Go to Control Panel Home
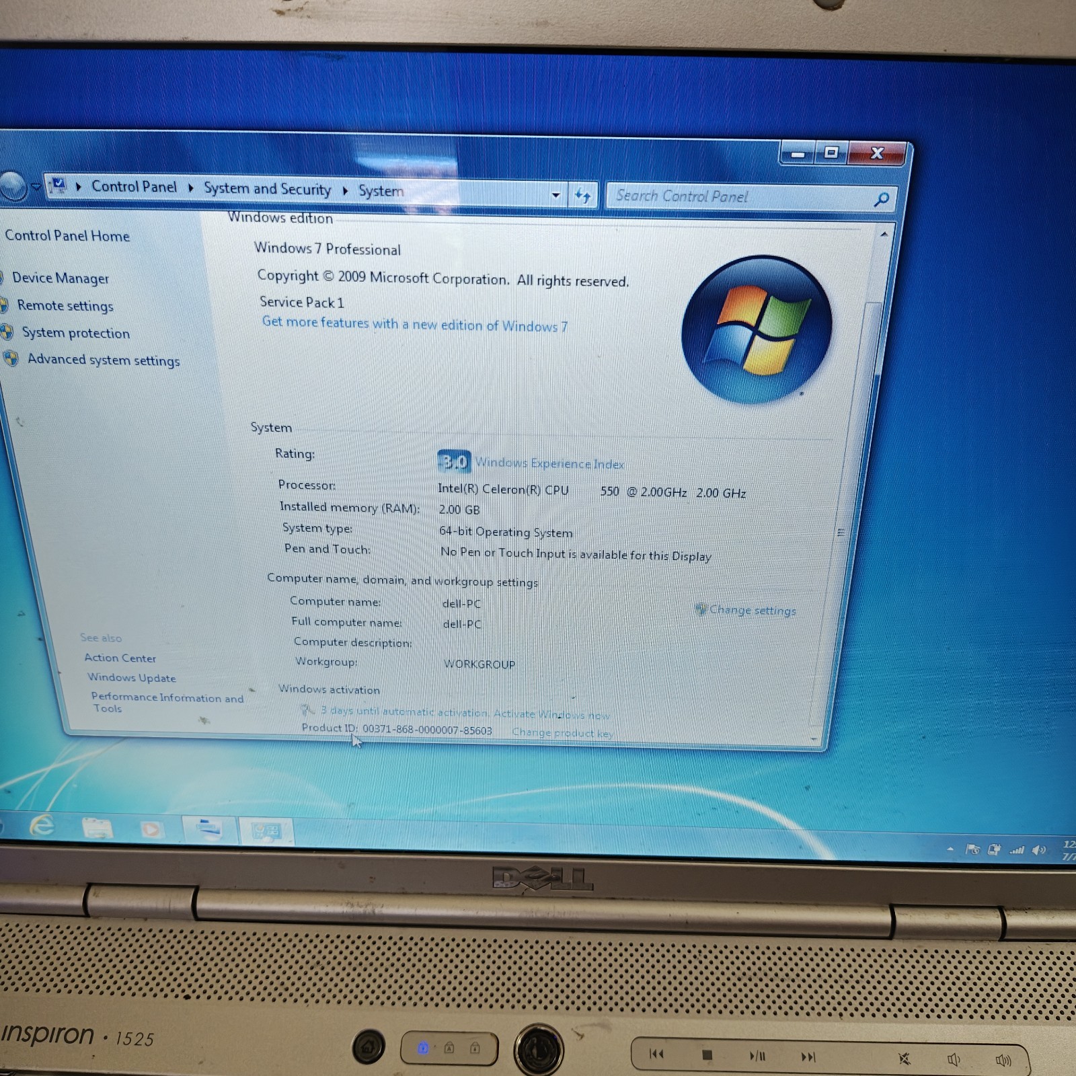This screenshot has width=1076, height=1076. [x=67, y=235]
